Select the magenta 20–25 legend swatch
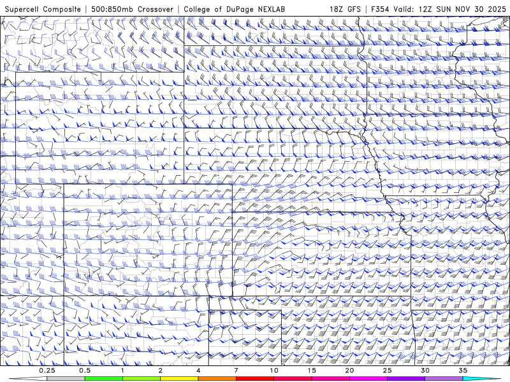This screenshot has height=382, width=510. [368, 379]
